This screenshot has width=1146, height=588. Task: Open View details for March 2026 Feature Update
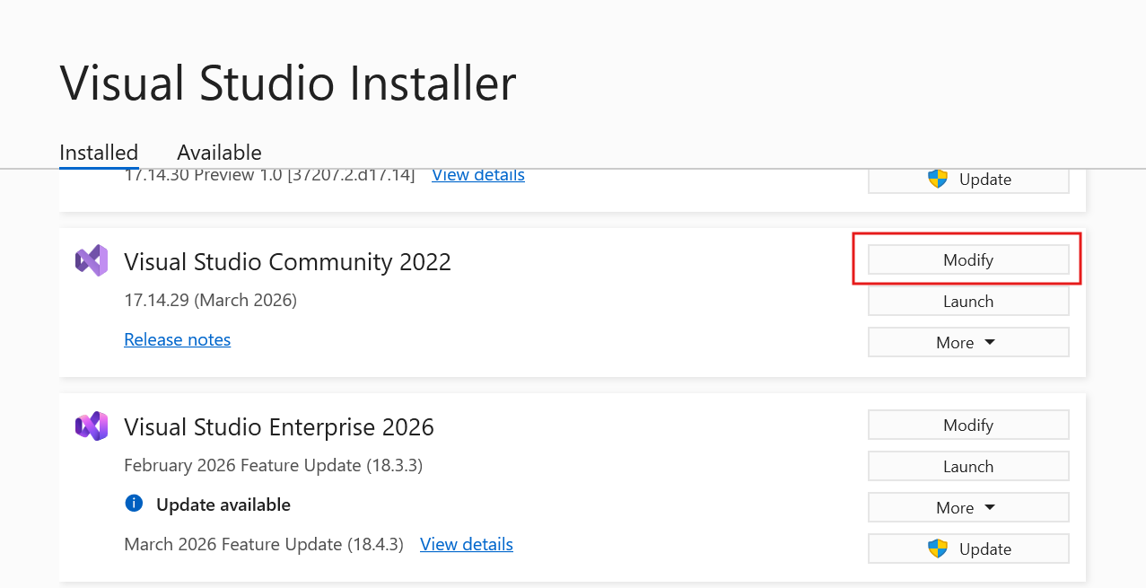point(466,544)
